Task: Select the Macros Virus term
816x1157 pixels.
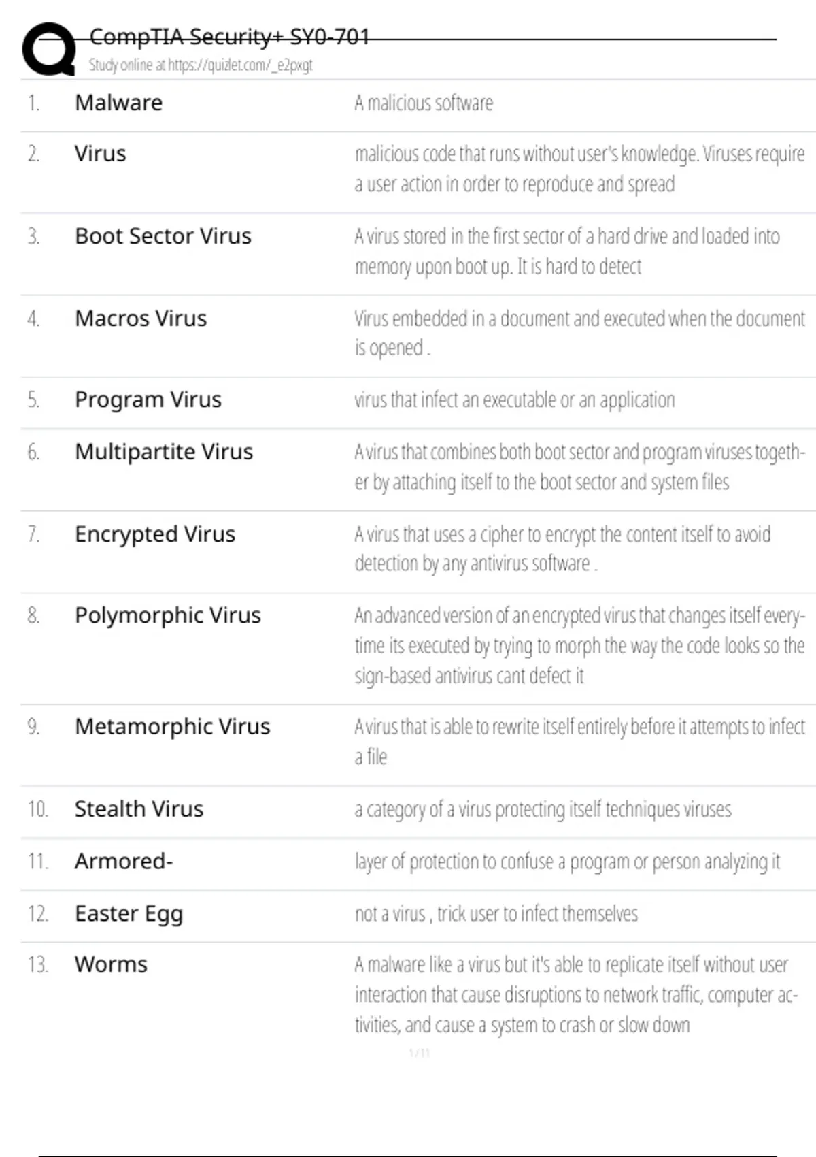Action: tap(141, 319)
